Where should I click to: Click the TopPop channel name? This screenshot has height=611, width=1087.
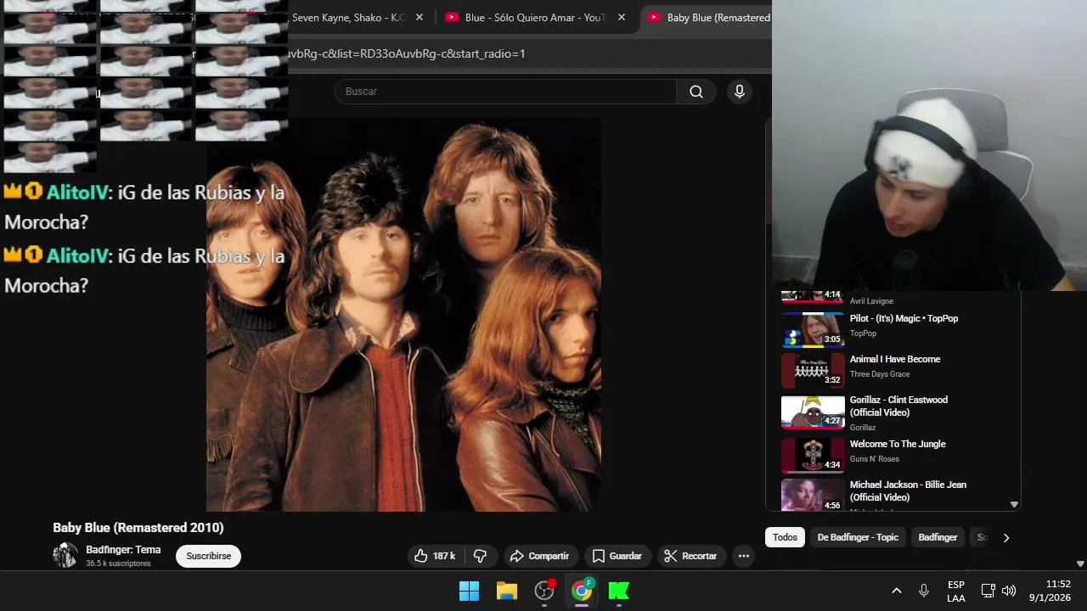(863, 334)
